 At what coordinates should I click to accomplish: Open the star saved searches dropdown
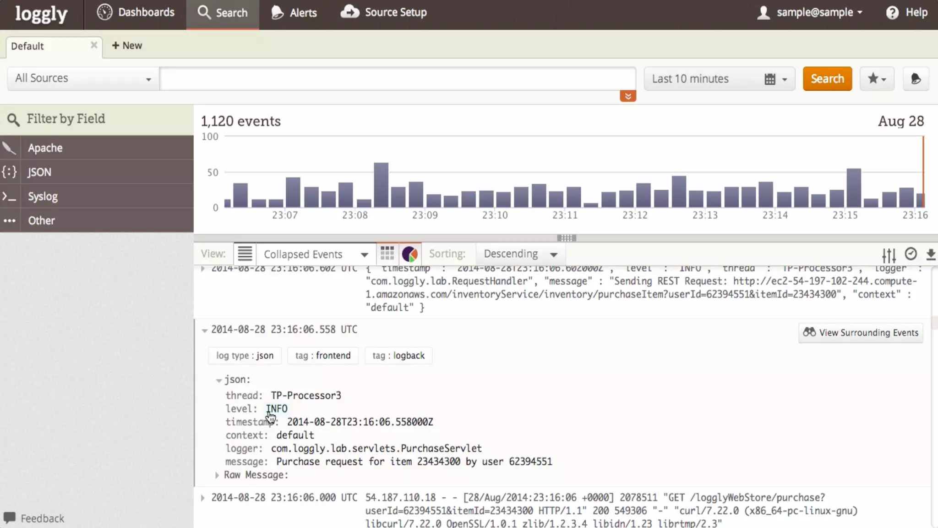877,79
